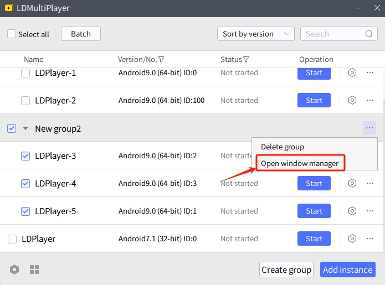Toggle the Select all checkbox
Image resolution: width=385 pixels, height=285 pixels.
point(12,34)
